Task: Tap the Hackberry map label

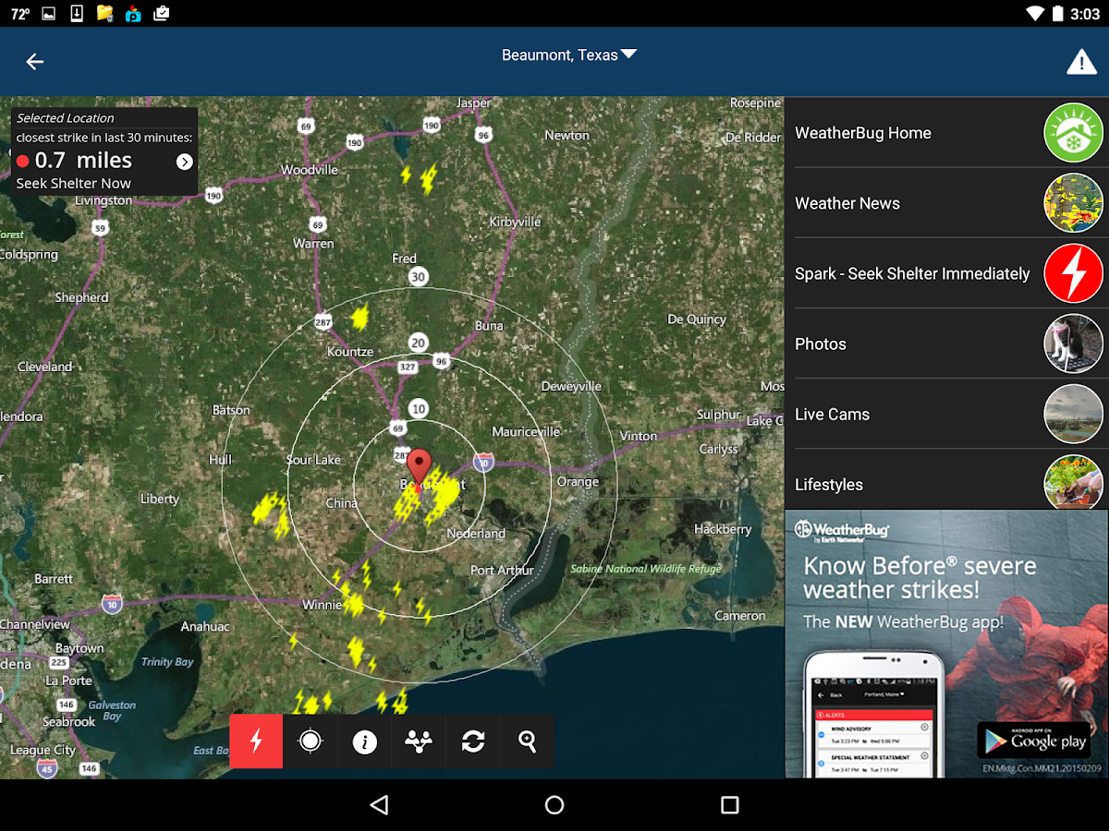Action: [x=723, y=529]
